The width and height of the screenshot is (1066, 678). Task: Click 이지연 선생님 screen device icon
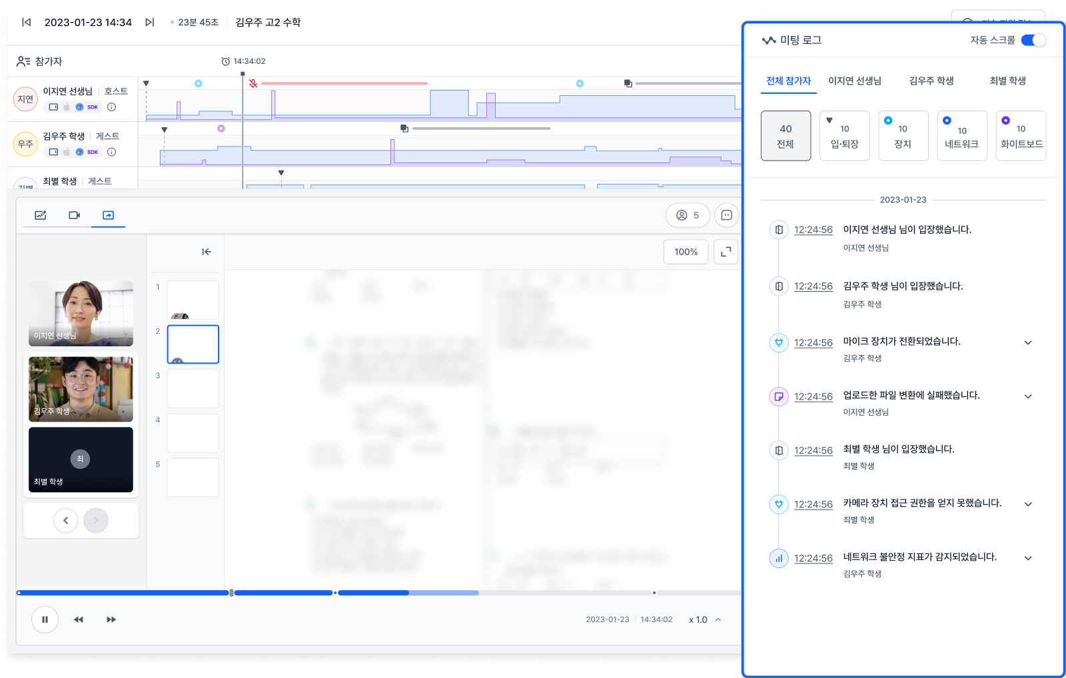[x=53, y=107]
